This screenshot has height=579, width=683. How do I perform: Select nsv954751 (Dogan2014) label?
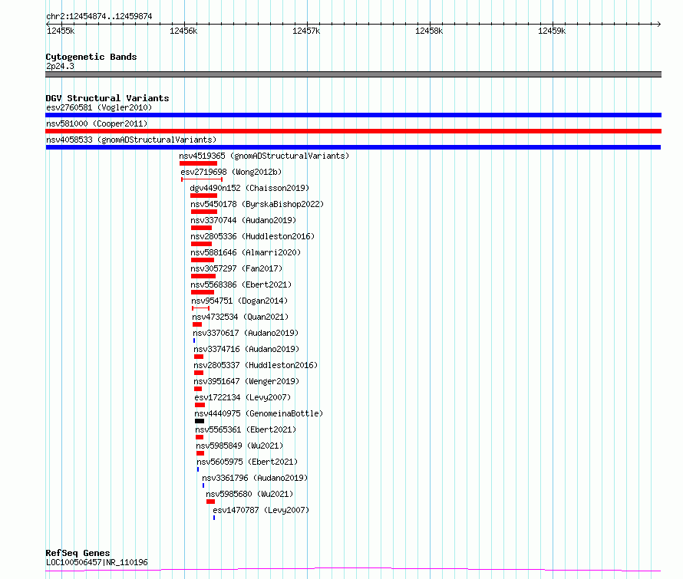(x=239, y=301)
